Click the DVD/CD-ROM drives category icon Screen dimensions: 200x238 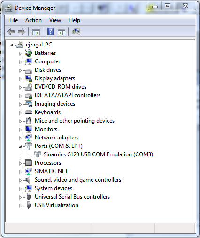[29, 87]
